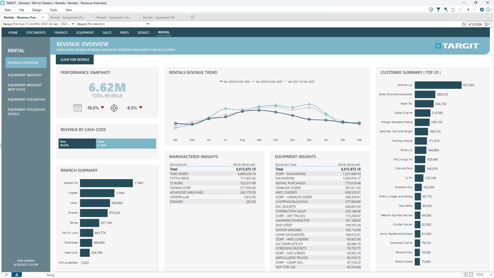
Task: Click the New 38.62% cash code segment
Action: [x=77, y=144]
